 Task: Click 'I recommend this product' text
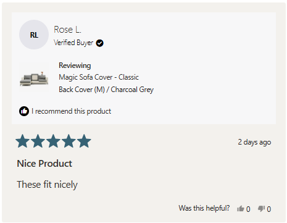click(71, 111)
